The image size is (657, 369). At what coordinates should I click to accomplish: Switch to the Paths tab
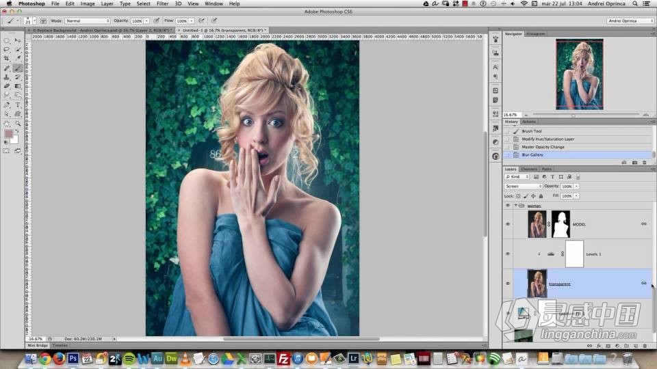(x=546, y=169)
